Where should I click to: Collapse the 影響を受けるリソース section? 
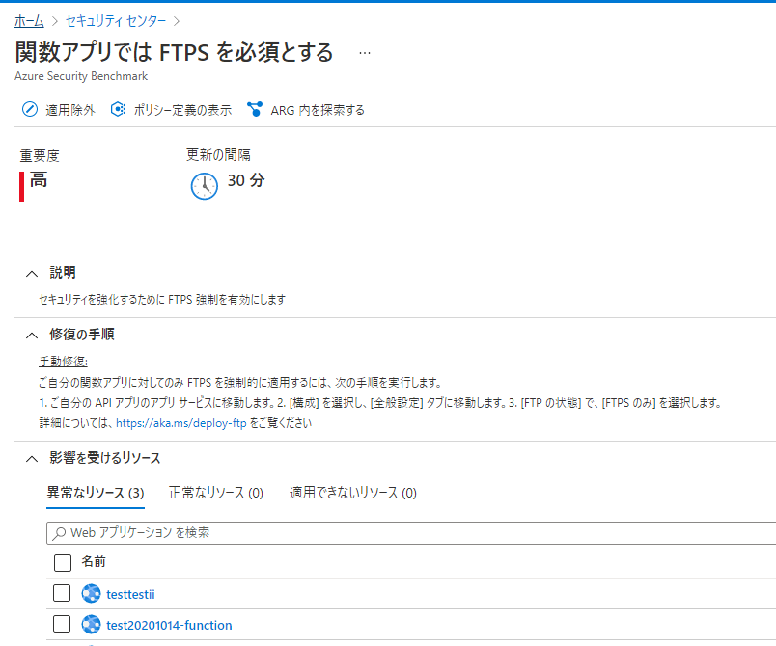(x=32, y=459)
